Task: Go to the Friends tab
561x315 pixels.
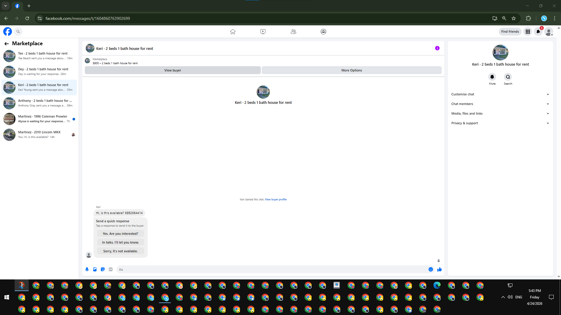Action: pyautogui.click(x=293, y=32)
